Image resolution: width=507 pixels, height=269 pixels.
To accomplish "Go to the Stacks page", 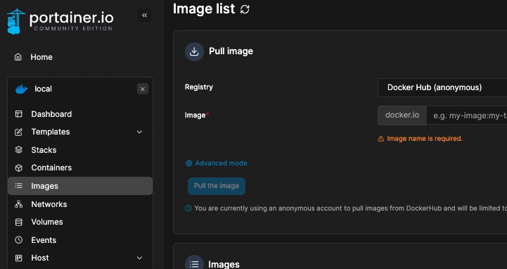I will [x=44, y=150].
